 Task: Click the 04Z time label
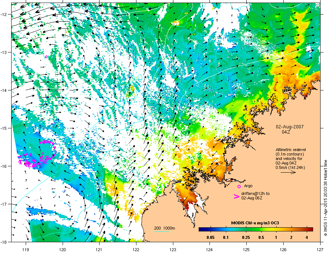(x=286, y=132)
